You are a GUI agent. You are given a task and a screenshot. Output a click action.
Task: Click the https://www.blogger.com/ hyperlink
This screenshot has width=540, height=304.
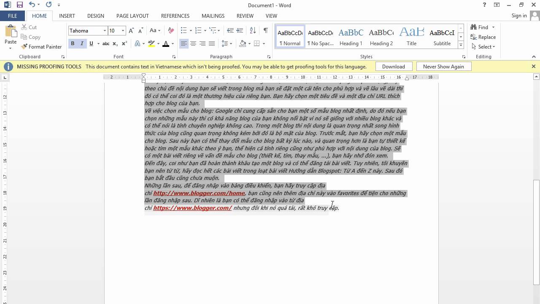click(192, 208)
